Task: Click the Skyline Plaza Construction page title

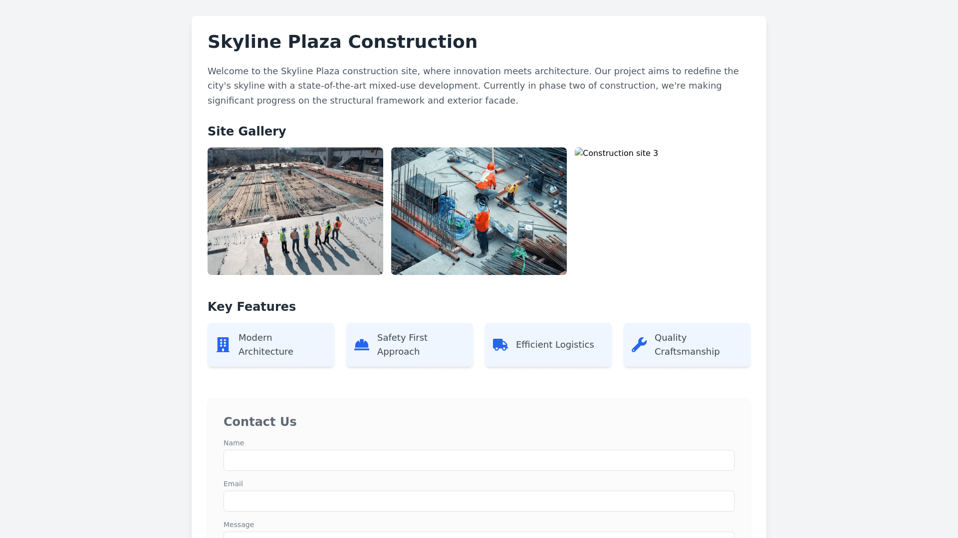Action: coord(342,42)
